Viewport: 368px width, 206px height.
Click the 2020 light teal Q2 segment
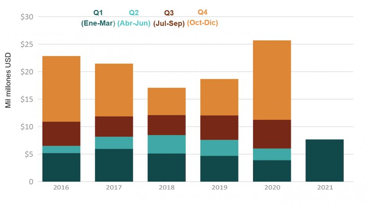click(x=272, y=154)
